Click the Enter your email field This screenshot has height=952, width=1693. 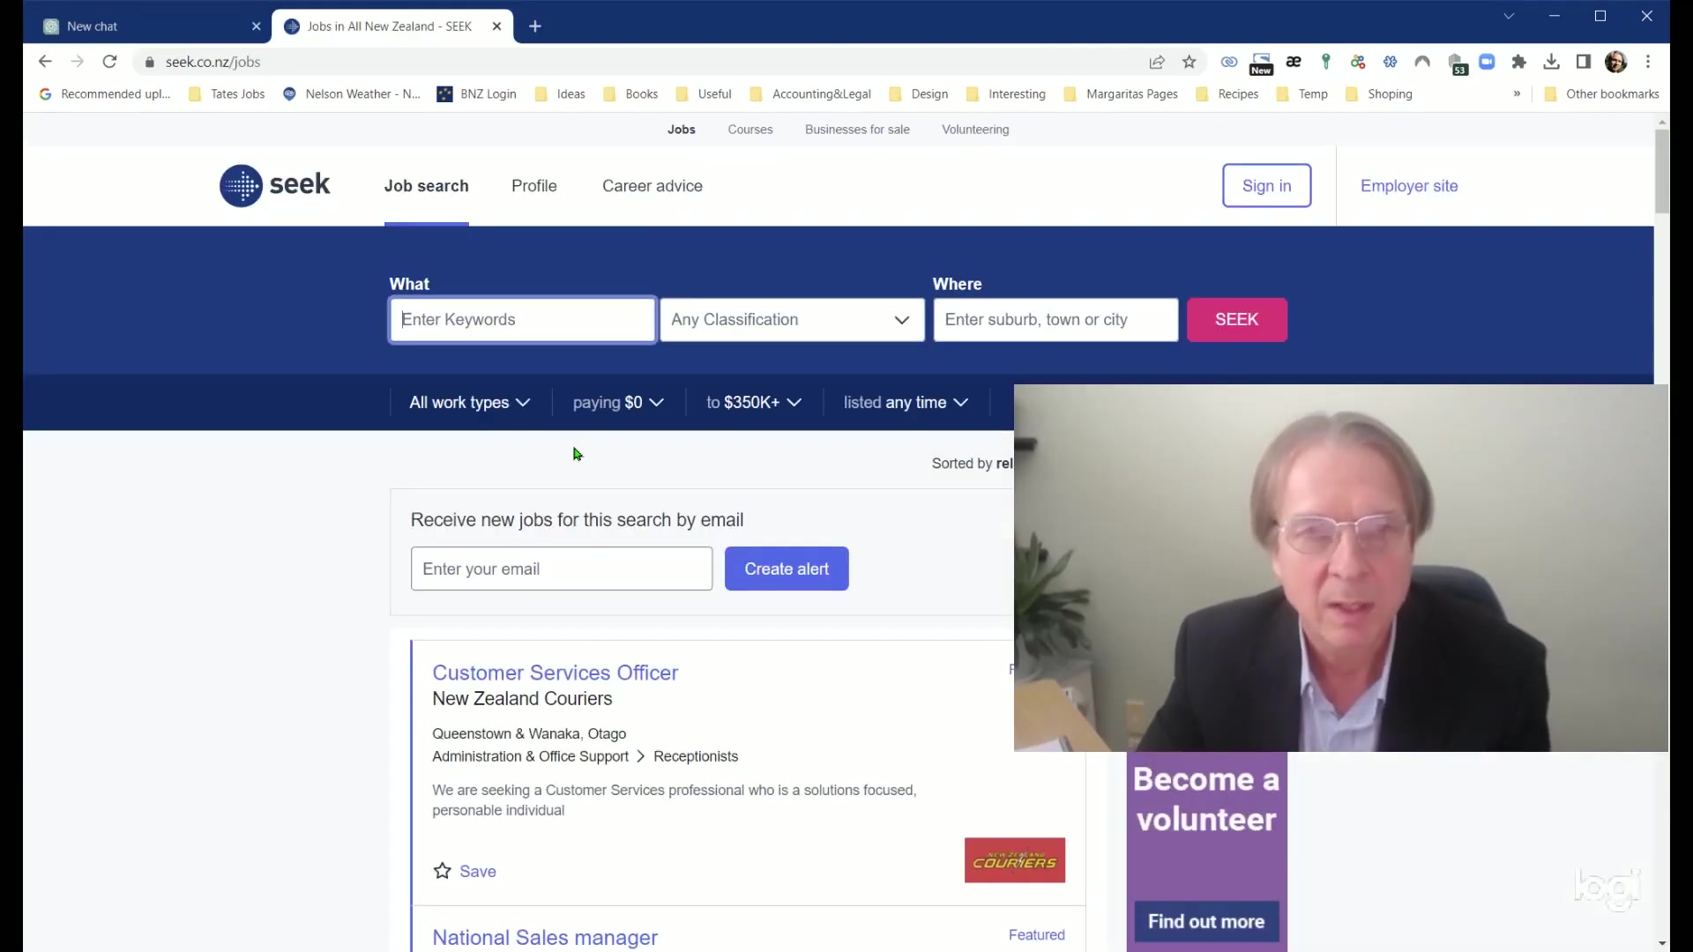562,569
